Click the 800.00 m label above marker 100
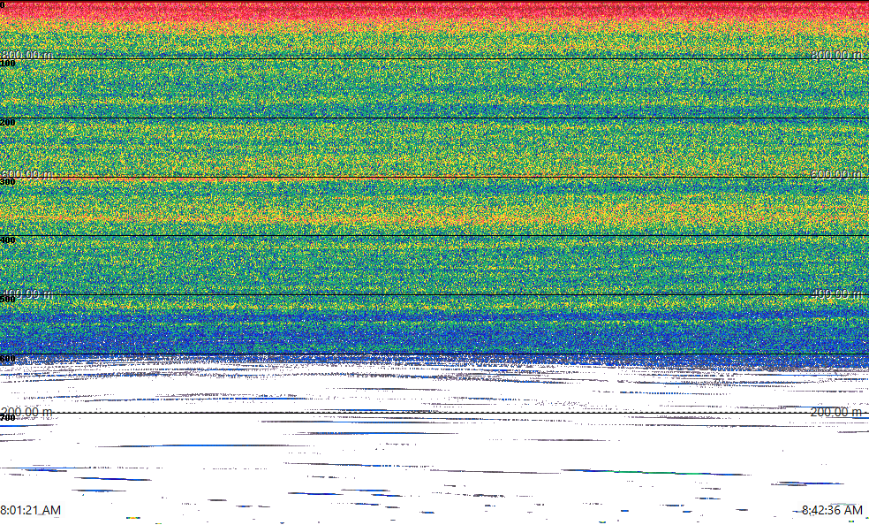The image size is (869, 525). 27,54
